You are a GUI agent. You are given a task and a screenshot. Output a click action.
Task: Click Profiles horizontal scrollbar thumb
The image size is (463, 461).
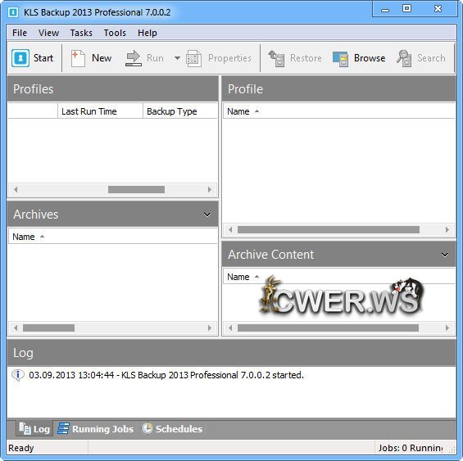[136, 189]
